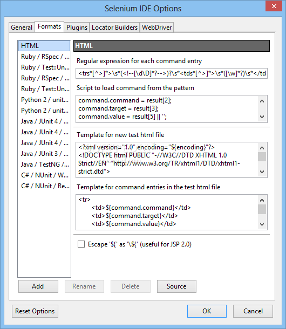Screen dimensions: 286x329
Task: Click the up arrow of the new test html template scrollbar
Action: pos(262,148)
